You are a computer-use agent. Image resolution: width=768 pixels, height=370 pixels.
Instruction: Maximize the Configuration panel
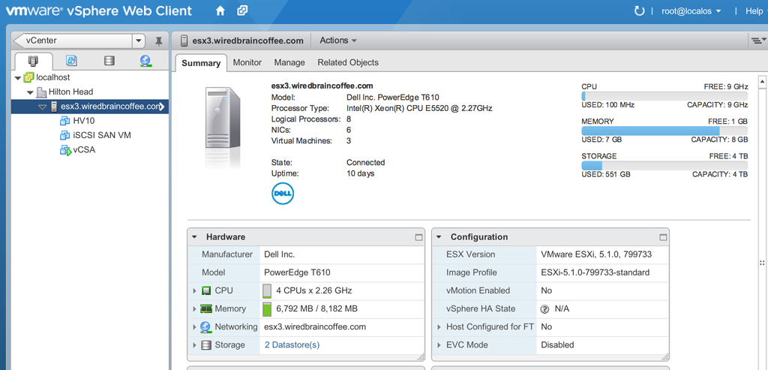coord(663,237)
